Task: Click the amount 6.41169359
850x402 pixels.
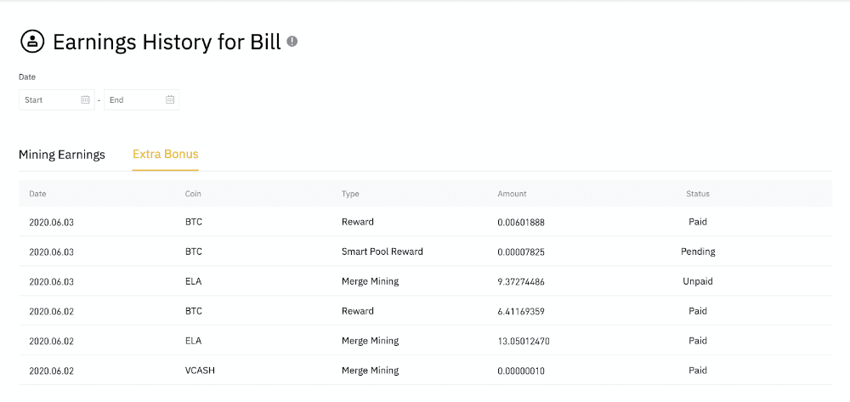Action: coord(521,312)
